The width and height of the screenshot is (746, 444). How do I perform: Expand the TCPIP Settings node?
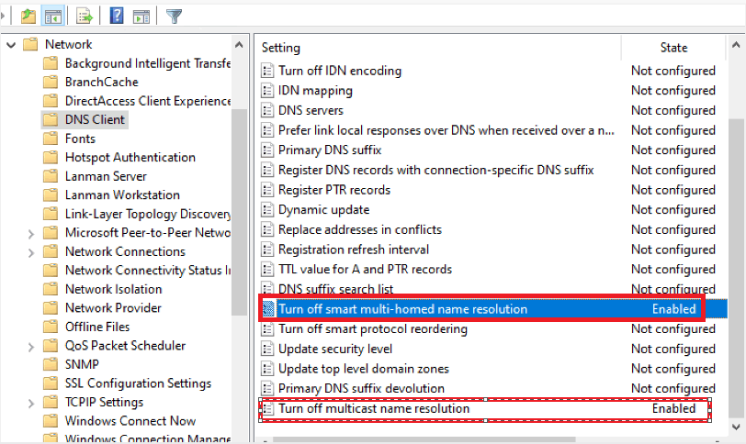click(x=31, y=403)
